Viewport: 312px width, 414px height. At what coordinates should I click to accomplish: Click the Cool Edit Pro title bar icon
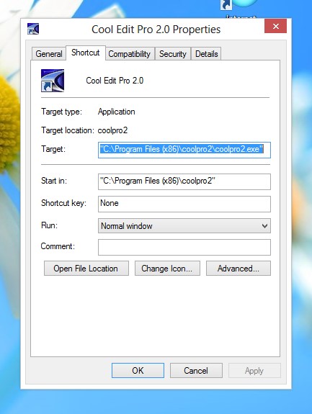tap(33, 29)
